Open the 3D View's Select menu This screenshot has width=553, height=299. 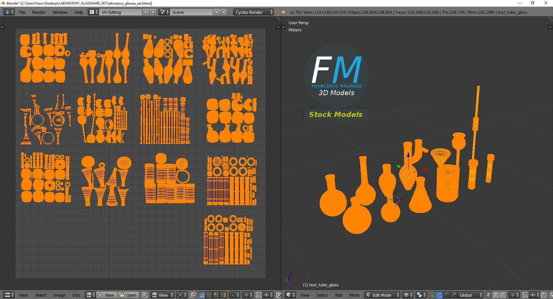coord(322,295)
